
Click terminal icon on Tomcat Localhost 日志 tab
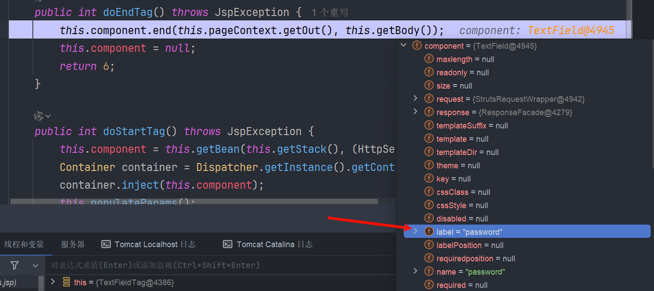coord(106,244)
